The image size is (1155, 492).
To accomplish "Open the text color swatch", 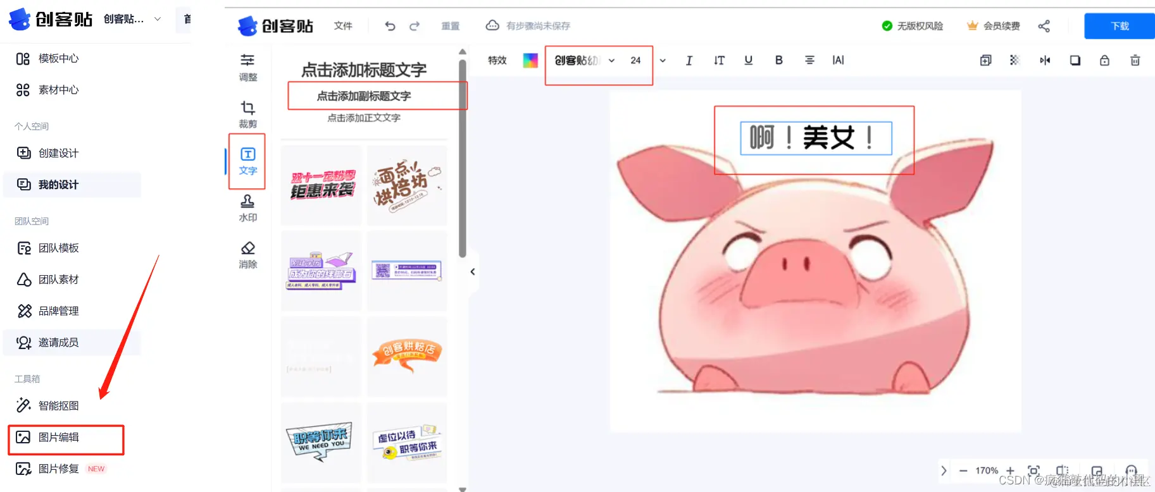I will pyautogui.click(x=530, y=60).
